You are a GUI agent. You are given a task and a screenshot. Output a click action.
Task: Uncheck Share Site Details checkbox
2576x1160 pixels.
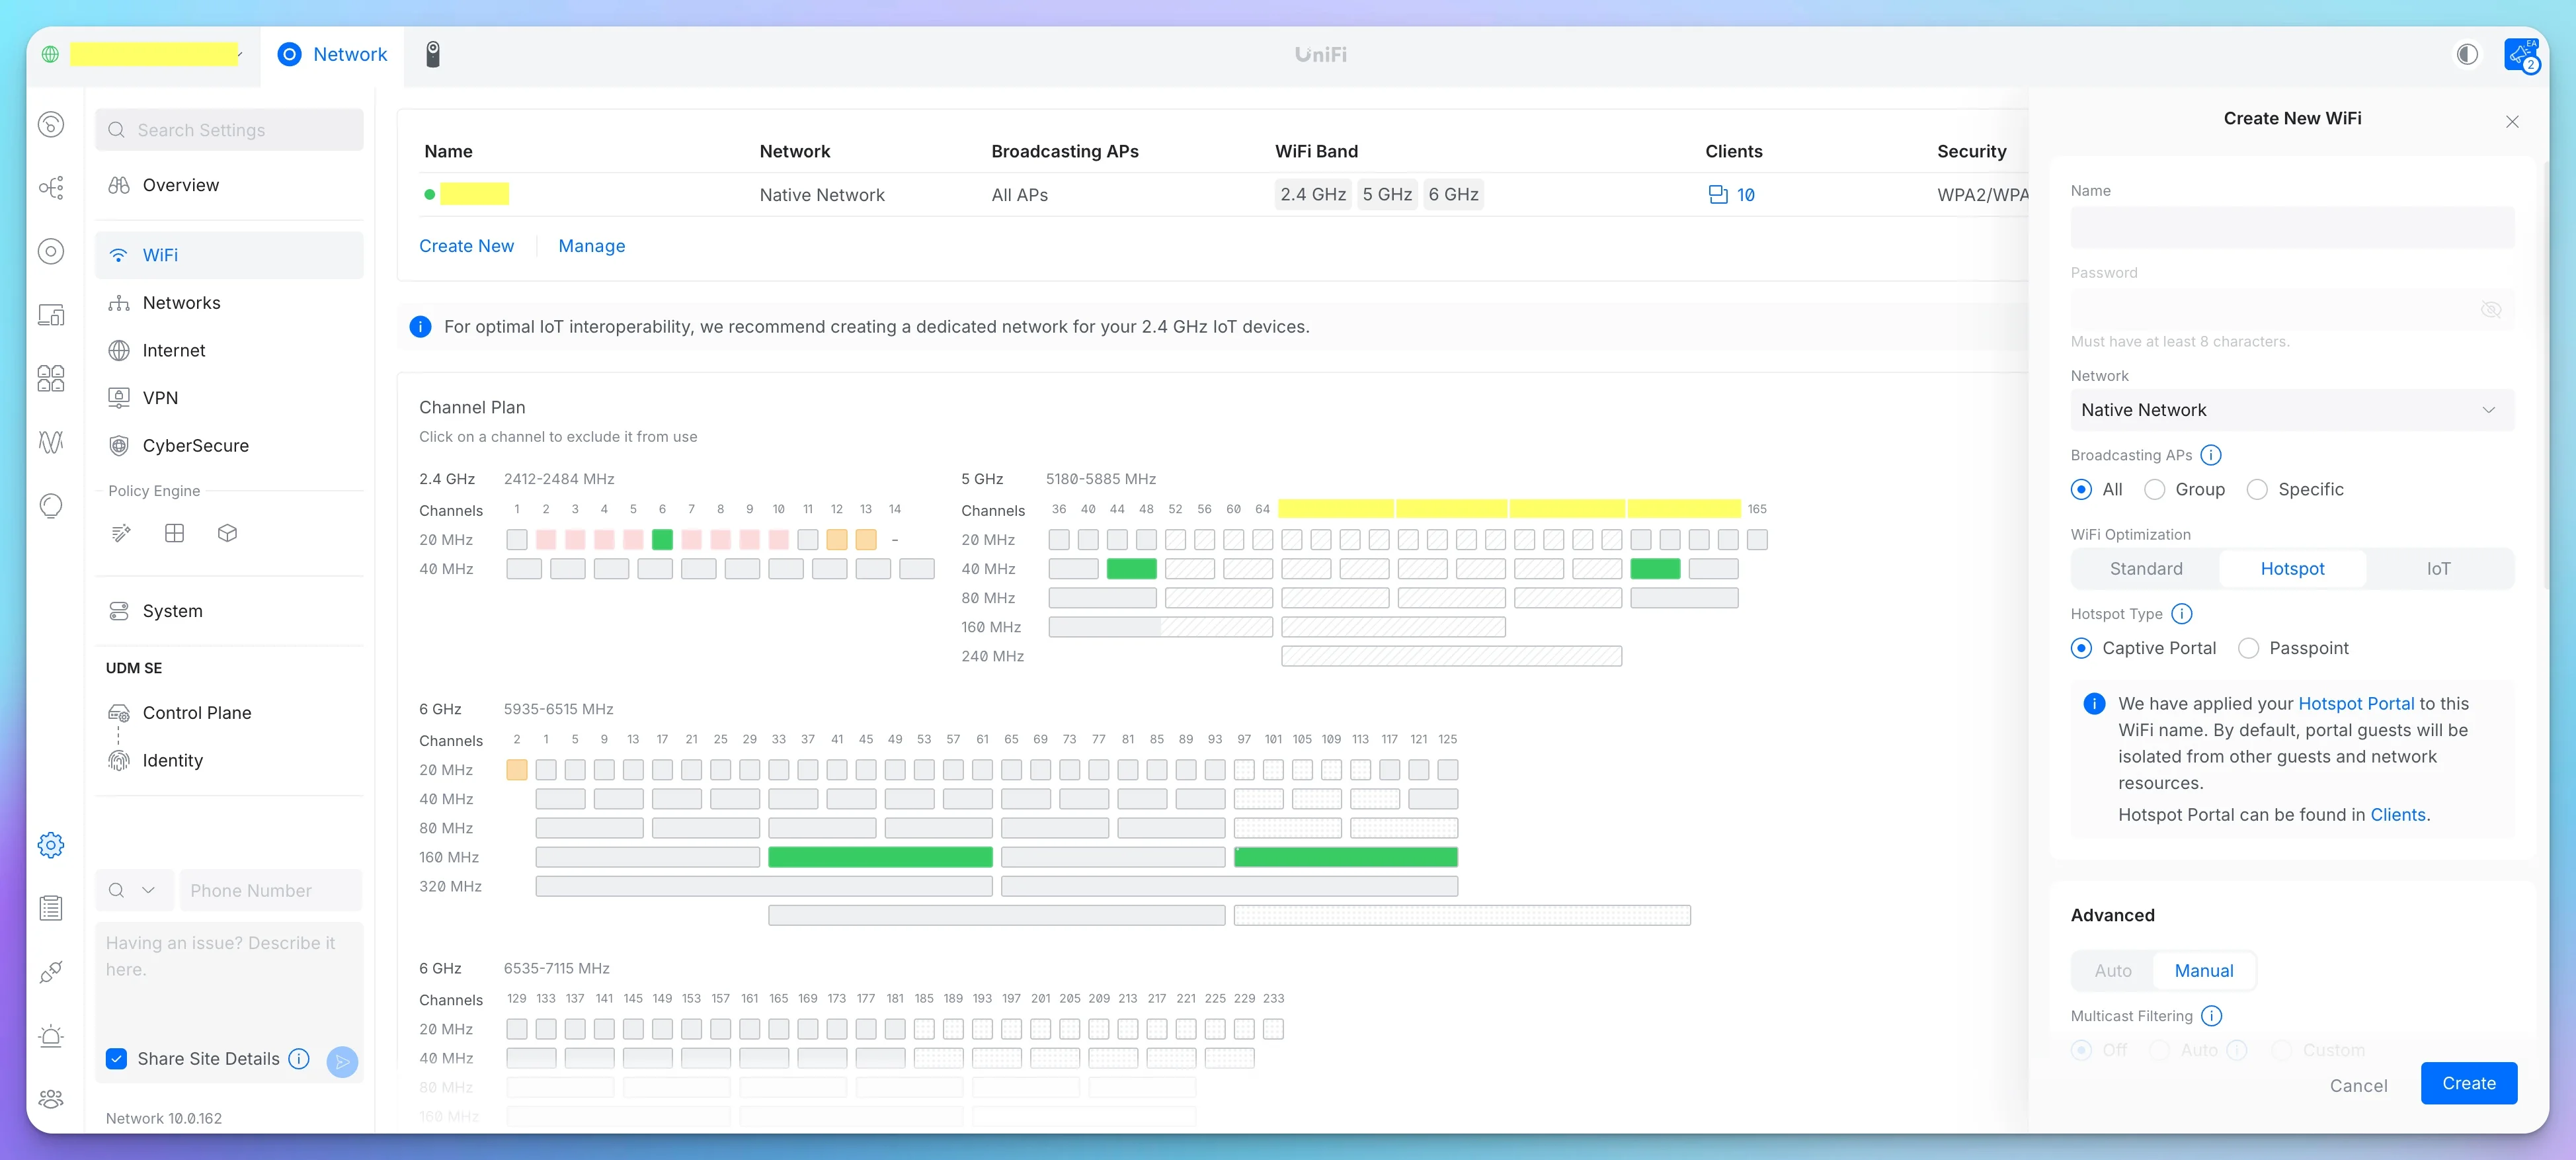[117, 1059]
